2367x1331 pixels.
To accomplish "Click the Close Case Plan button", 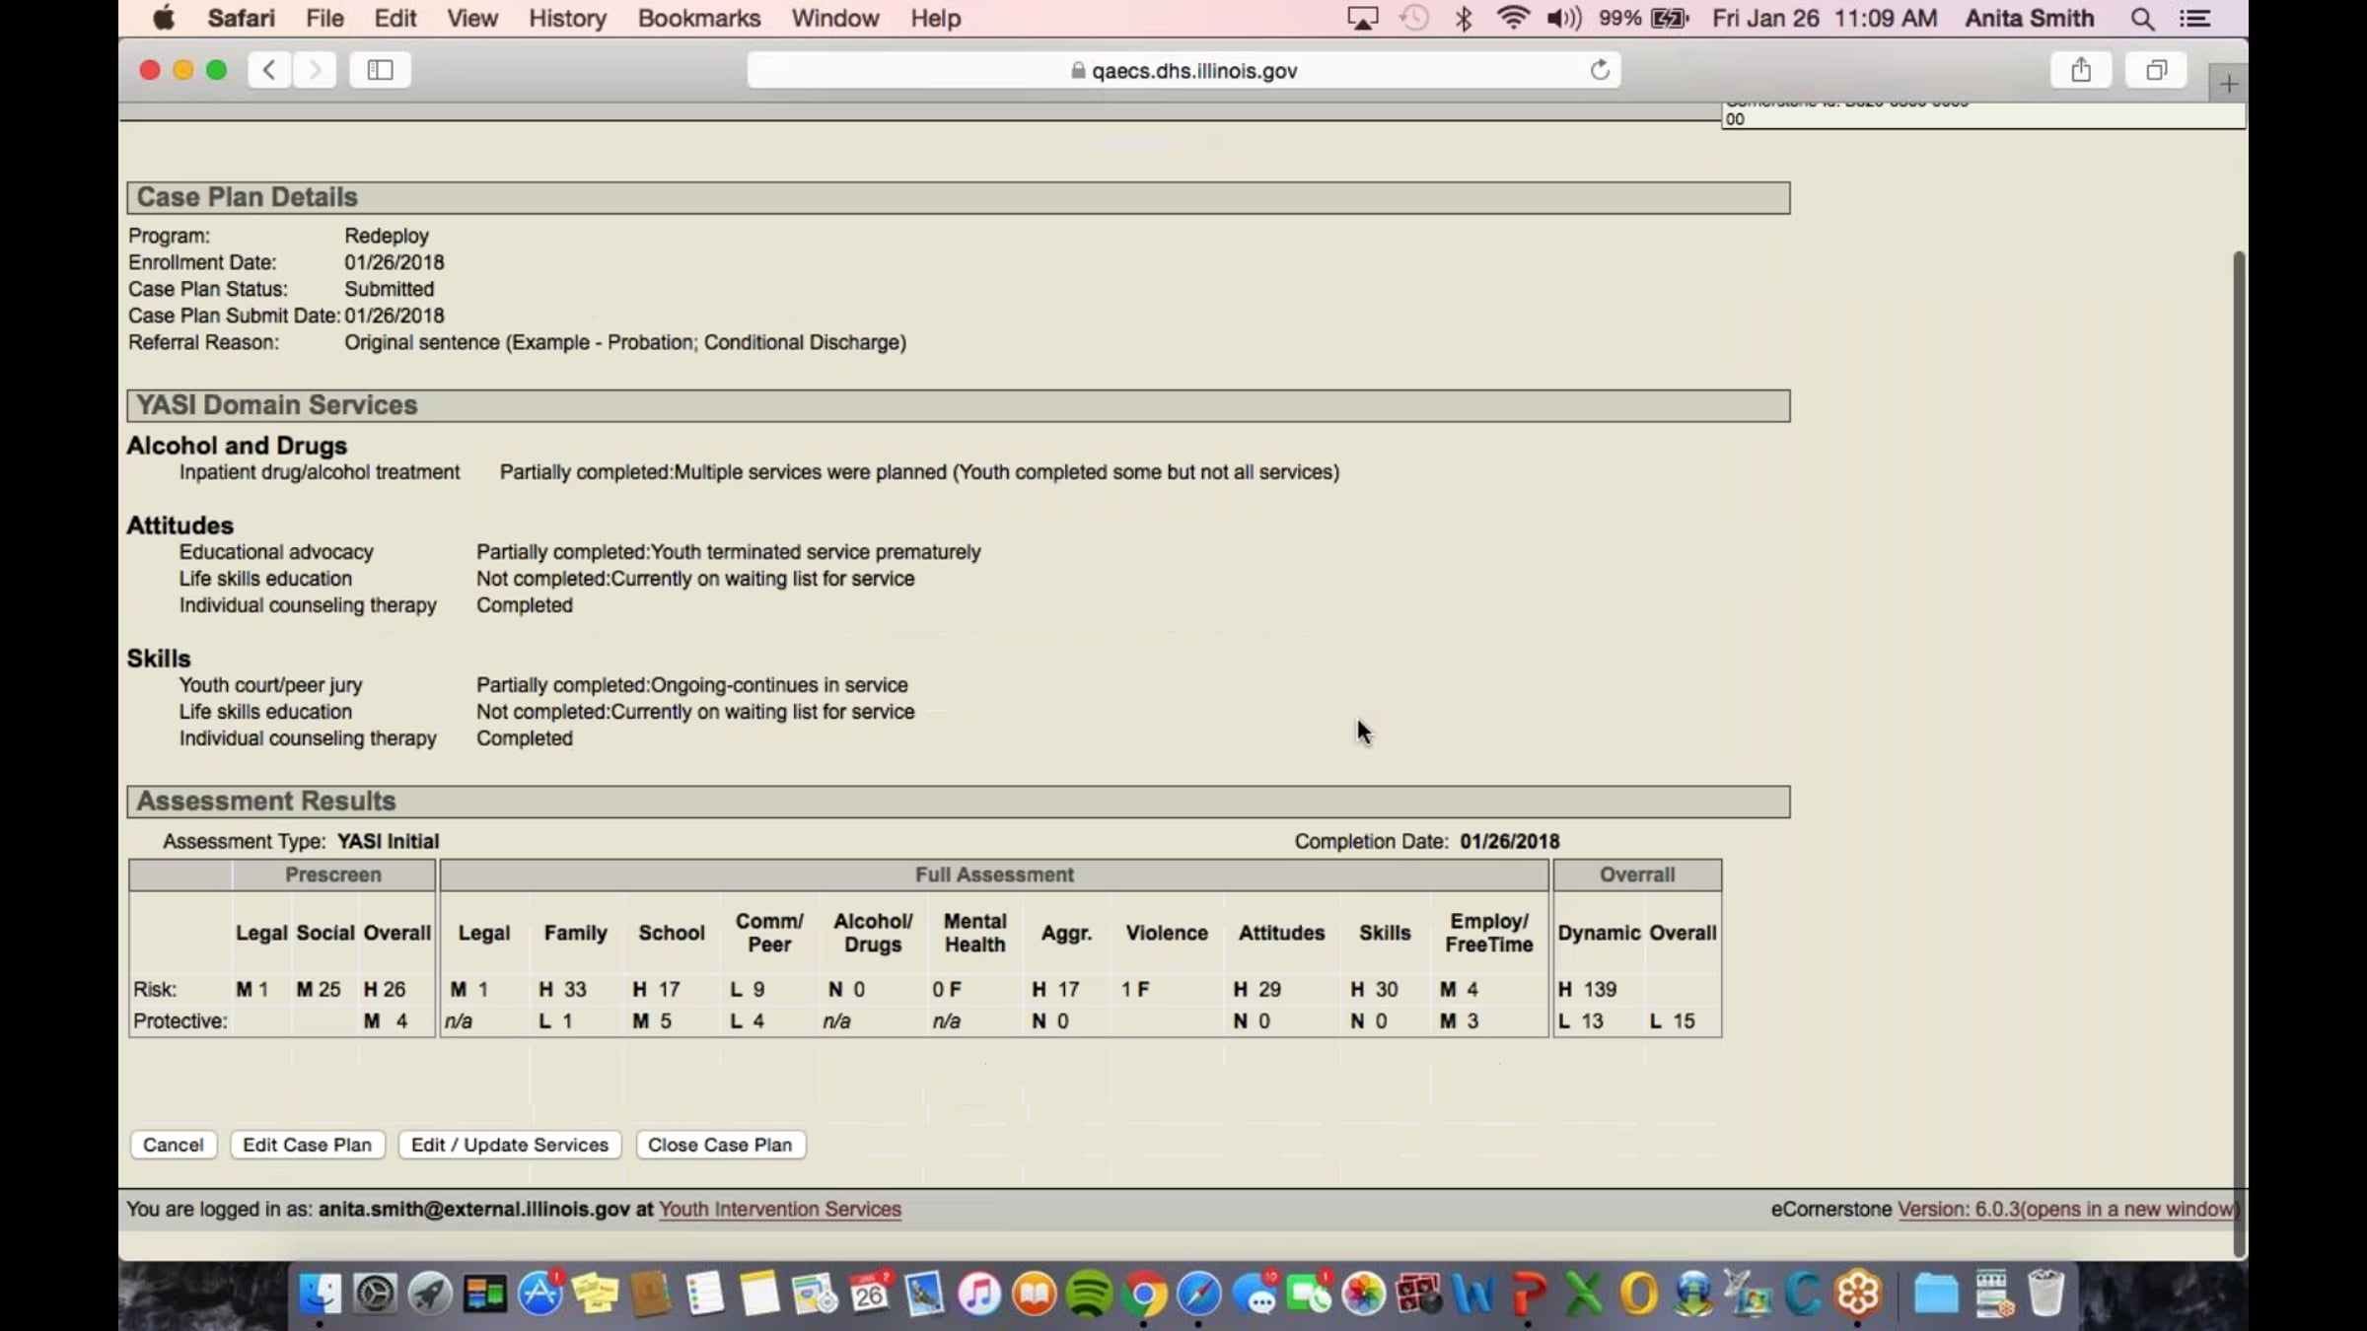I will [720, 1145].
